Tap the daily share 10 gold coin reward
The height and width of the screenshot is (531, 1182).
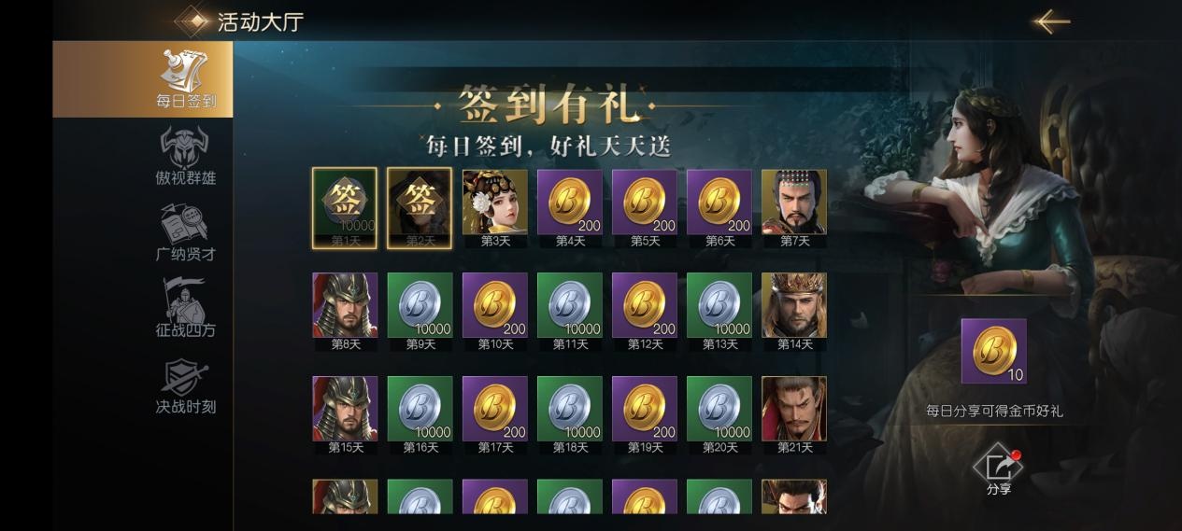[x=994, y=351]
